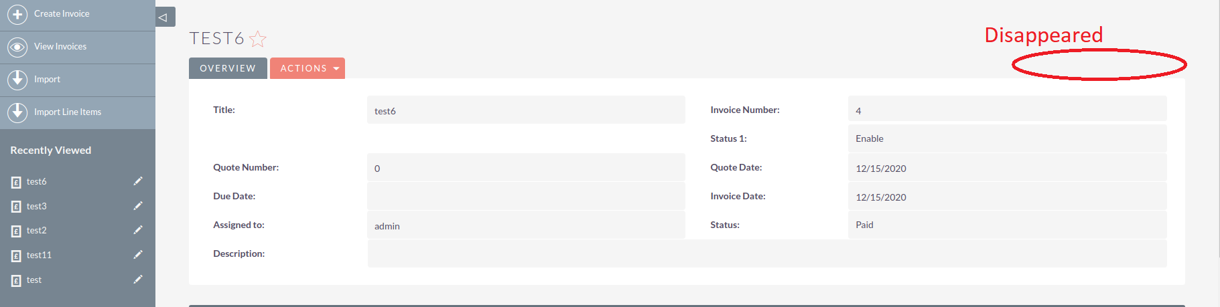Open recently viewed invoice test3

click(37, 207)
